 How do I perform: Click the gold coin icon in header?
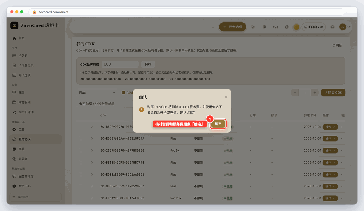pyautogui.click(x=296, y=27)
